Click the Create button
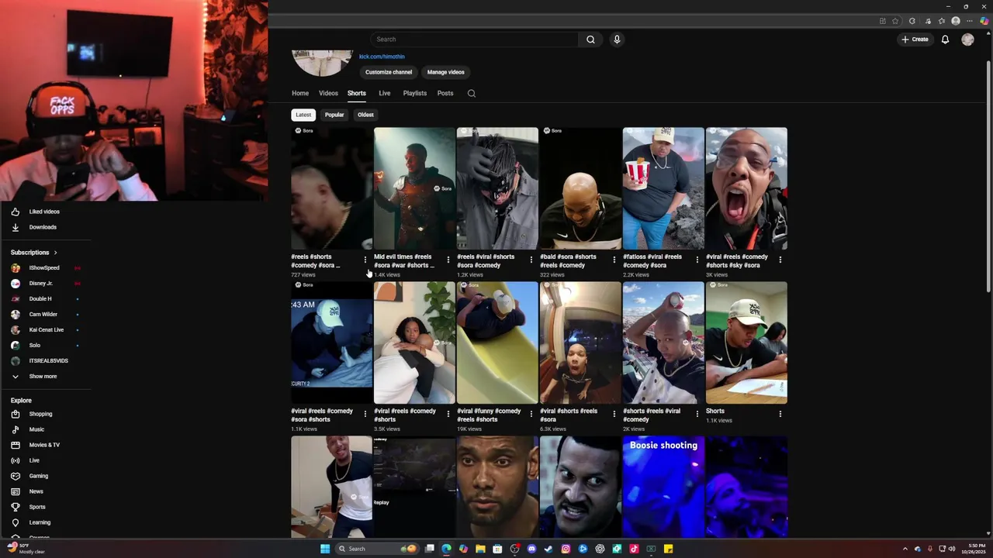Screen dimensions: 993x558 click(x=915, y=40)
